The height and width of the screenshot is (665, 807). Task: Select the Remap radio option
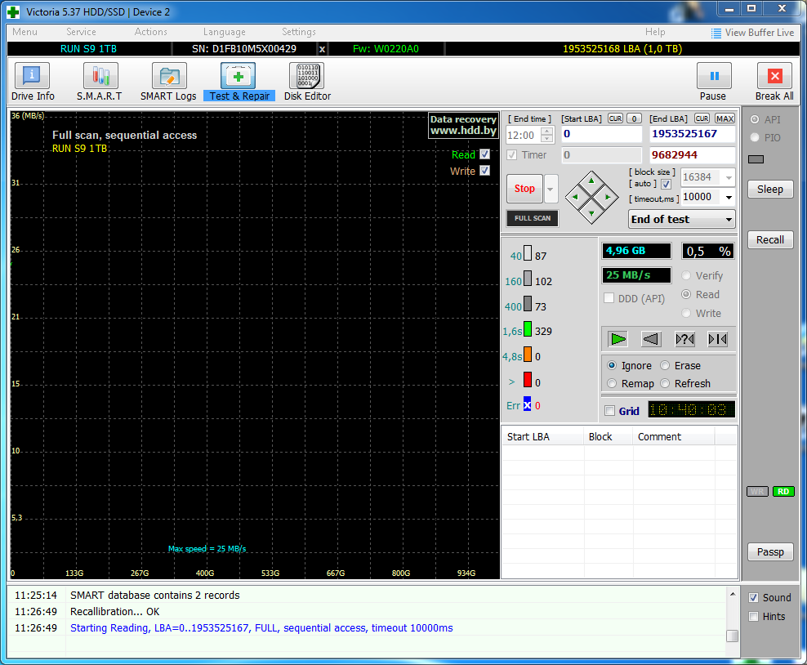pyautogui.click(x=612, y=383)
